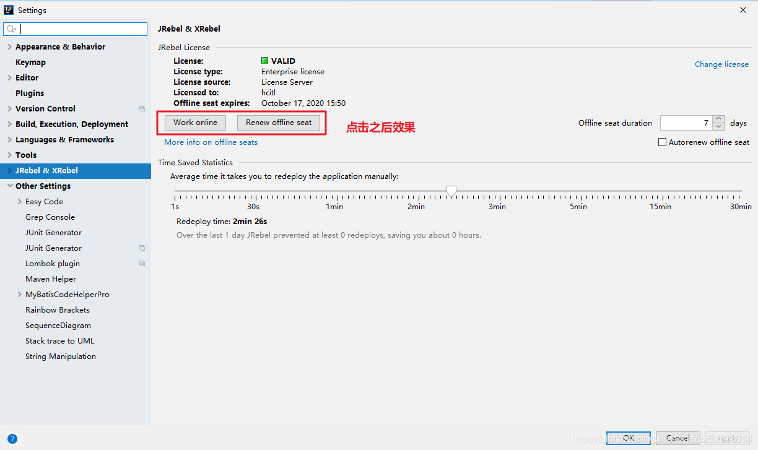Screen dimensions: 758x450
Task: Expand Version Control tree node
Action: [x=9, y=109]
